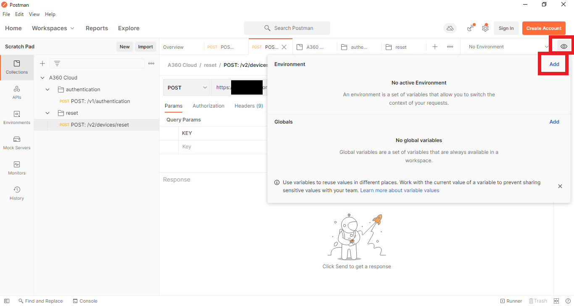Select POST: /v1/authentication request
Image resolution: width=574 pixels, height=306 pixels.
(100, 101)
